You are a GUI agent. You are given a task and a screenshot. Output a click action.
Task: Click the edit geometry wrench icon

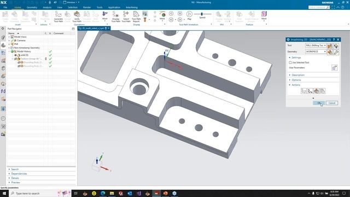336,52
